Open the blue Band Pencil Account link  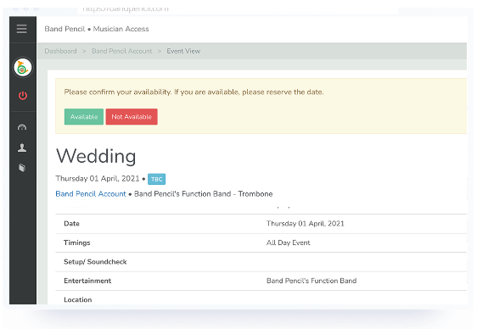91,194
